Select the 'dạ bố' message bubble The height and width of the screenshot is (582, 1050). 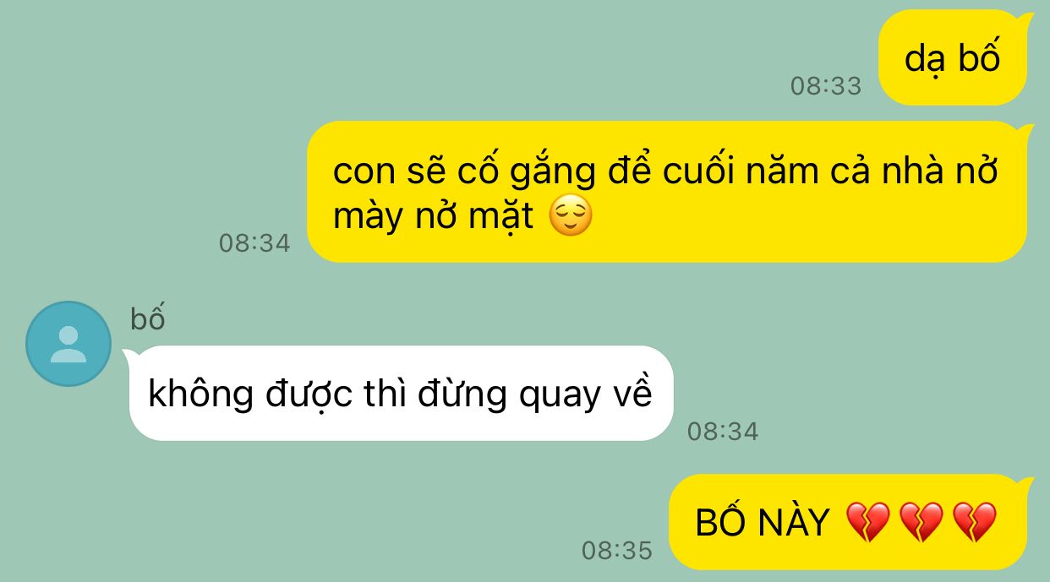pyautogui.click(x=953, y=57)
